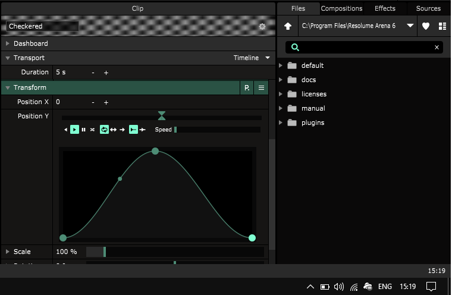The image size is (452, 295).
Task: Switch to the Effects tab
Action: [x=385, y=8]
